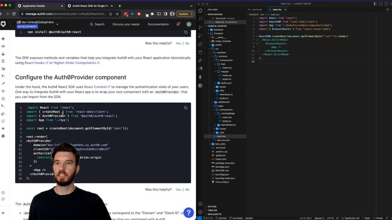Open the Auth0 notifications bell
The height and width of the screenshot is (220, 392).
178,24
